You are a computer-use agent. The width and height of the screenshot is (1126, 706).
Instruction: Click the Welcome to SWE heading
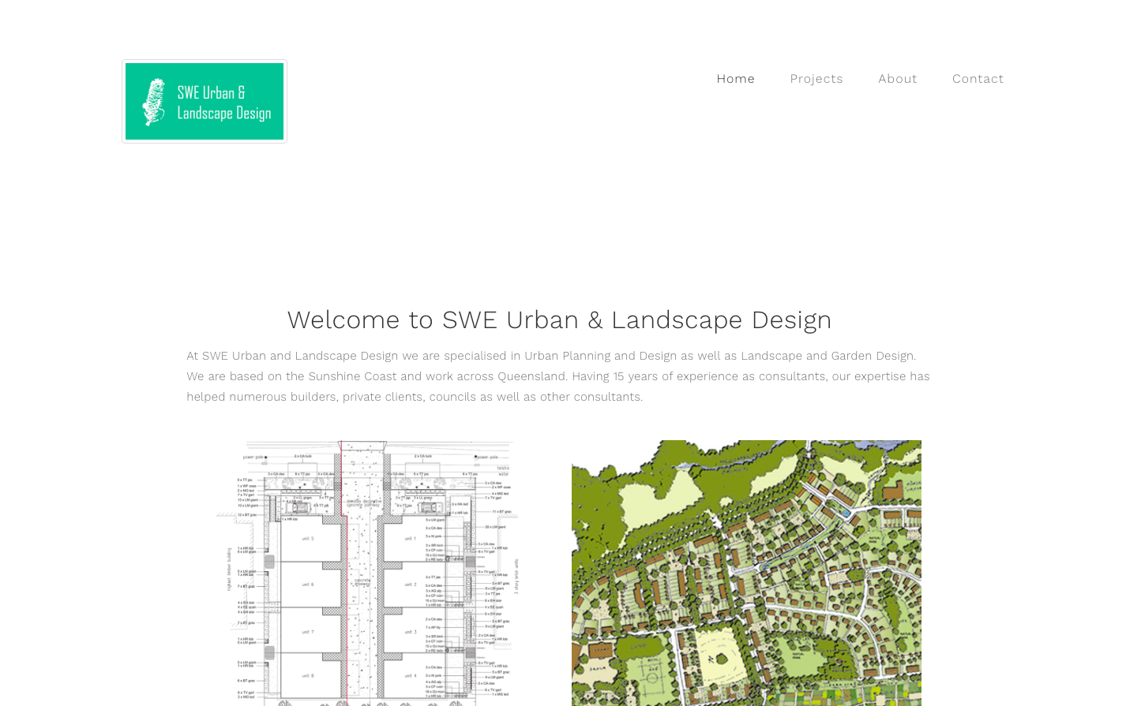click(x=559, y=320)
